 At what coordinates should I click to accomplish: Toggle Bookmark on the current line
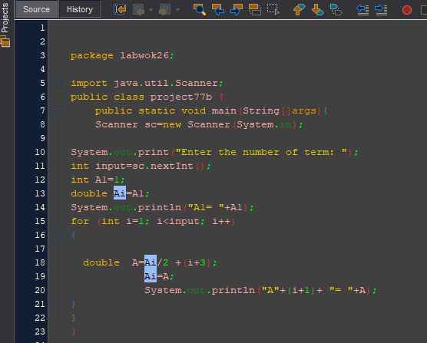[336, 9]
